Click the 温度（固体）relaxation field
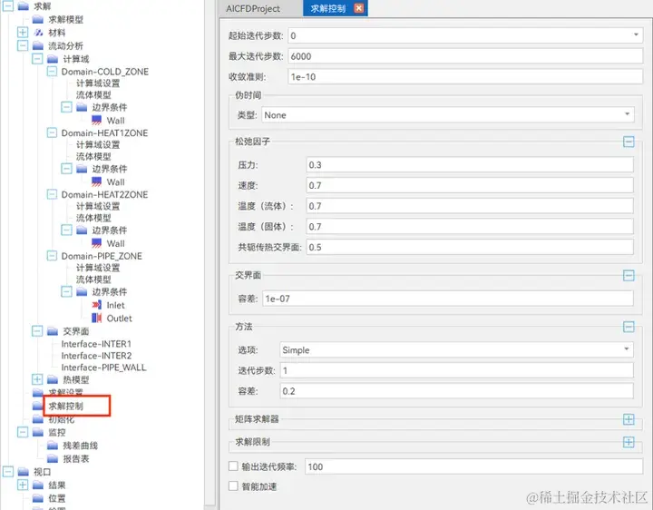This screenshot has height=510, width=653. tap(470, 226)
